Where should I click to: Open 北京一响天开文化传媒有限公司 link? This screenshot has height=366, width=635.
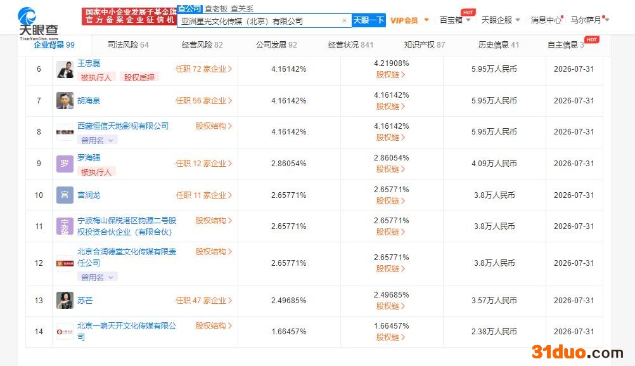127,331
